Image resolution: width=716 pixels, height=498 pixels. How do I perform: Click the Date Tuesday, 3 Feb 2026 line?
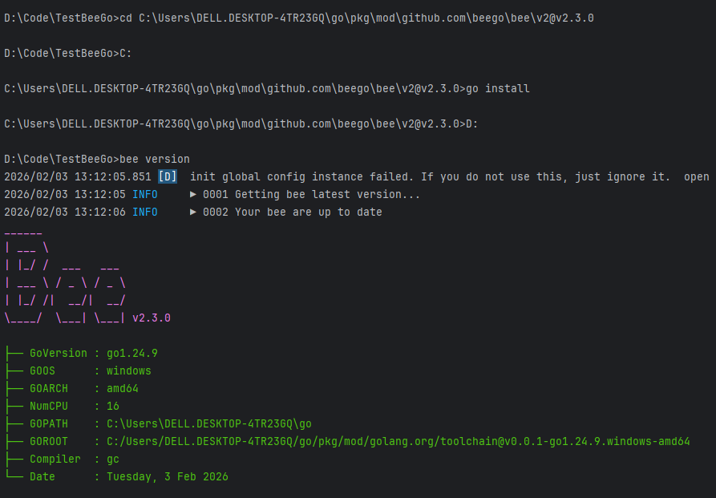pos(129,476)
